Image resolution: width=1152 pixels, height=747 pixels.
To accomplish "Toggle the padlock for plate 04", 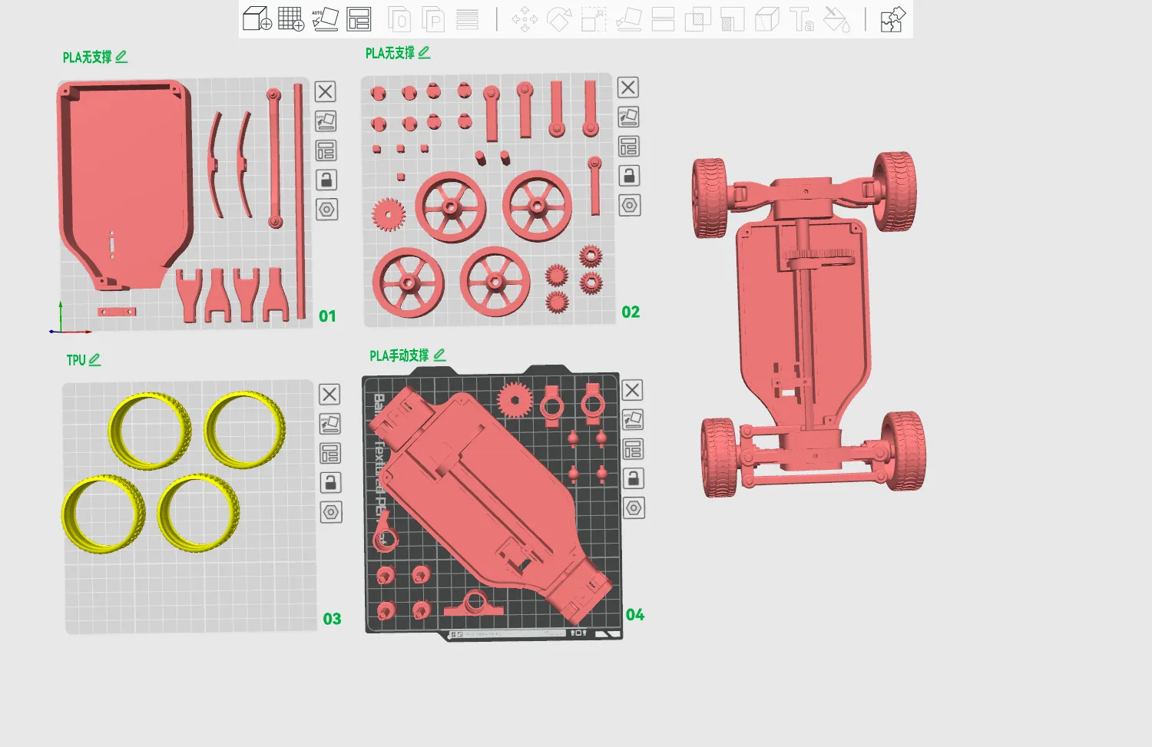I will (633, 479).
